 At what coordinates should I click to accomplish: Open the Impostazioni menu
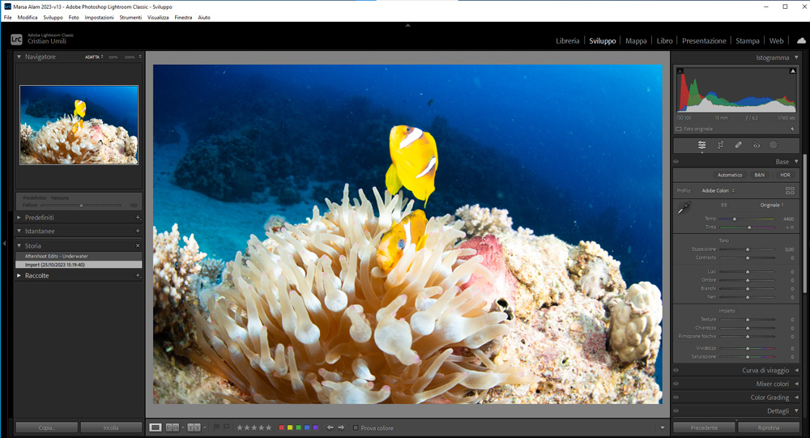pos(99,17)
